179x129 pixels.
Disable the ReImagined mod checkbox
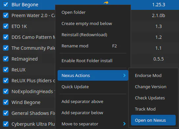(x=6, y=59)
